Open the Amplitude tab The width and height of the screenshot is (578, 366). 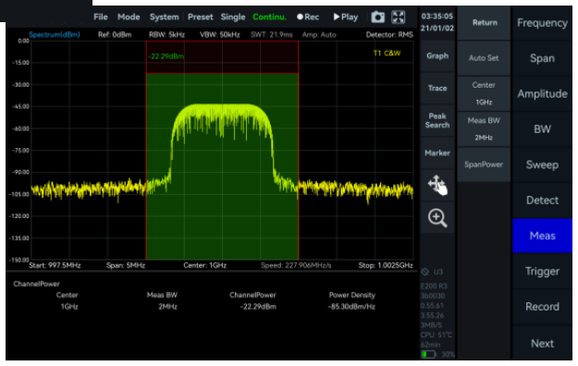(542, 94)
